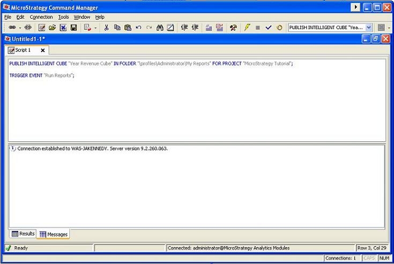Viewport: 394px width, 264px height.
Task: Click the Disconnect (broken chain) toolbar icon
Action: point(27,28)
